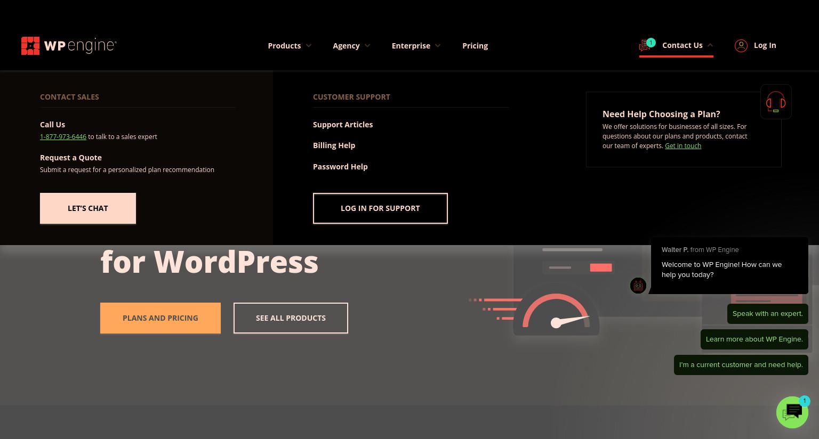Click the Get in touch link

tap(683, 146)
